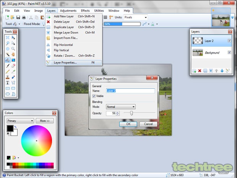Select the Magic Wand tool
Screen dimensions: 237x178
point(8,54)
